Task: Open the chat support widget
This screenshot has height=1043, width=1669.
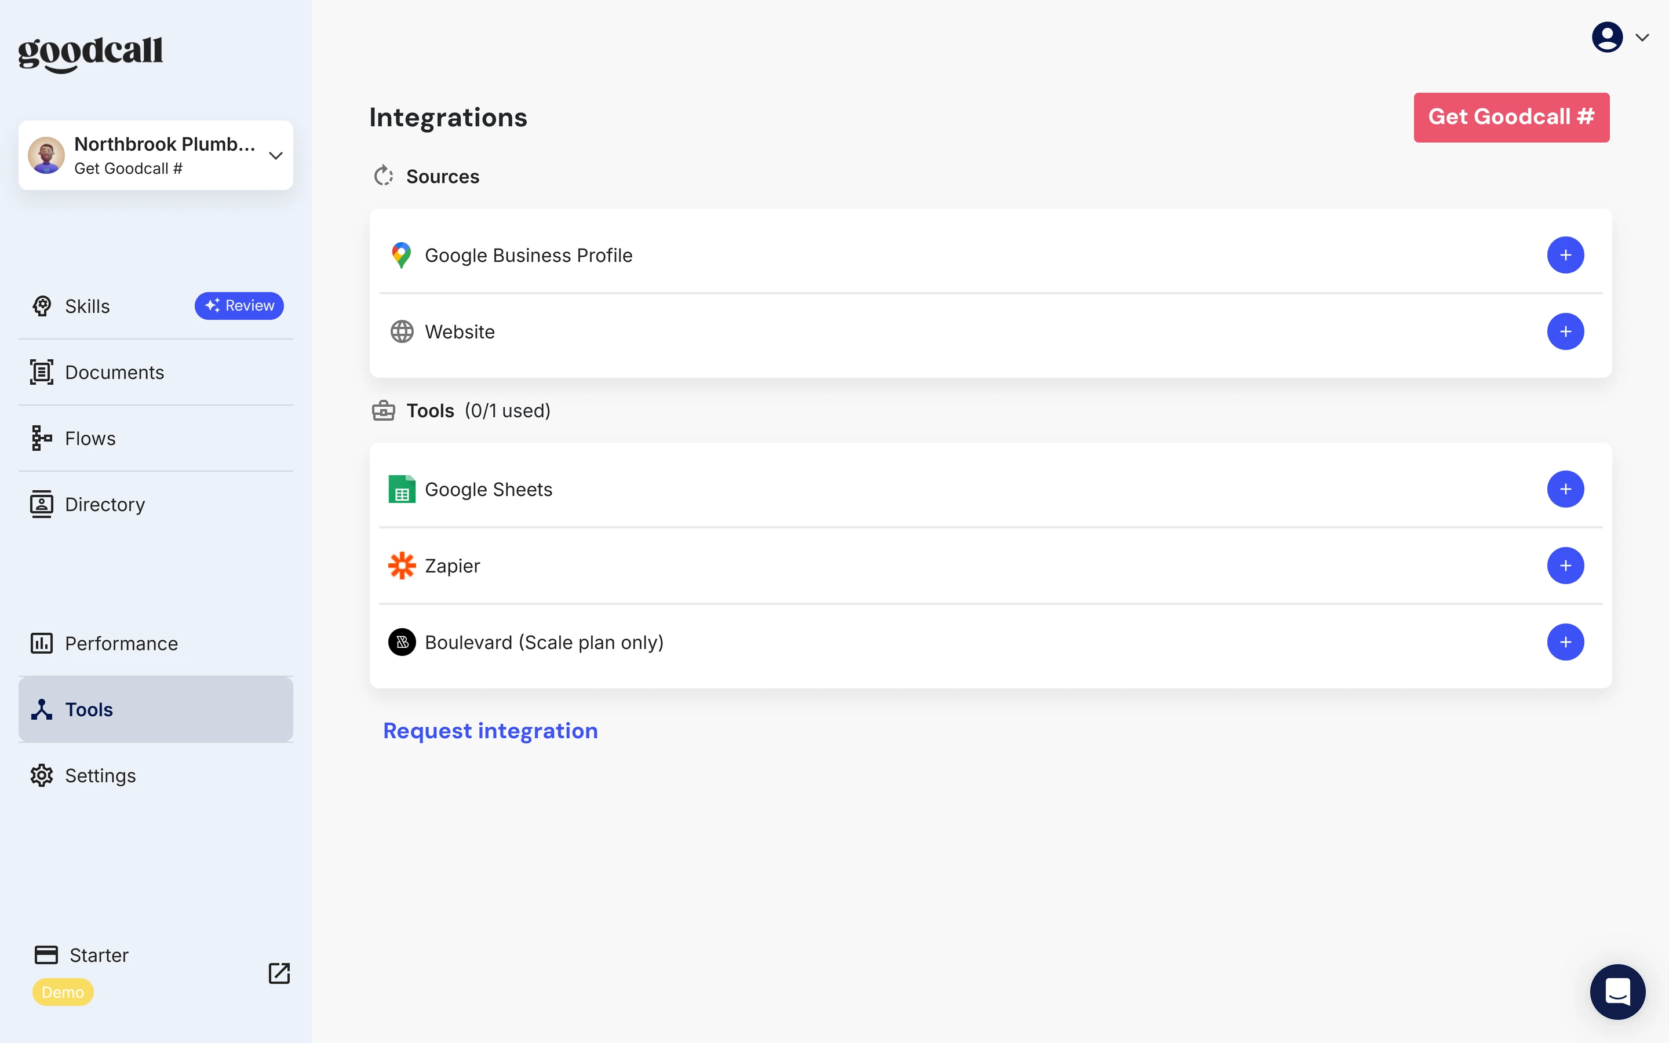Action: [x=1617, y=992]
